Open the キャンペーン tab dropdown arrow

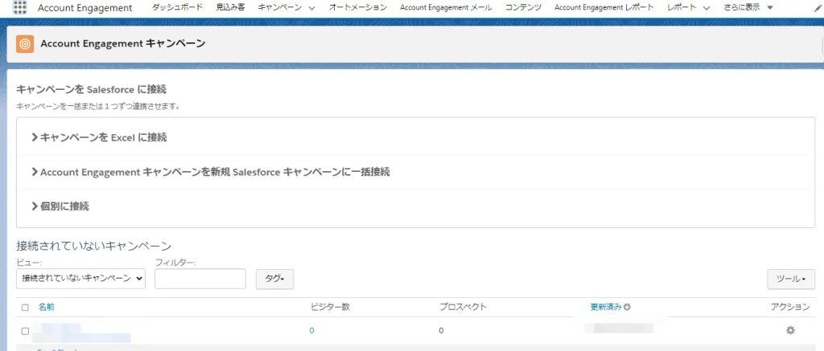point(311,8)
